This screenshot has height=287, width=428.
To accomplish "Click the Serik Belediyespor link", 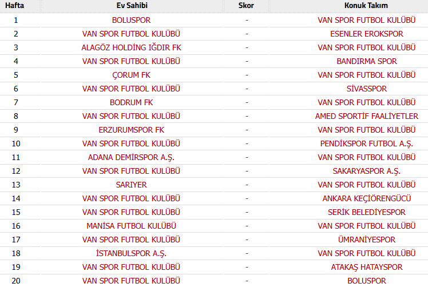I will point(366,212).
